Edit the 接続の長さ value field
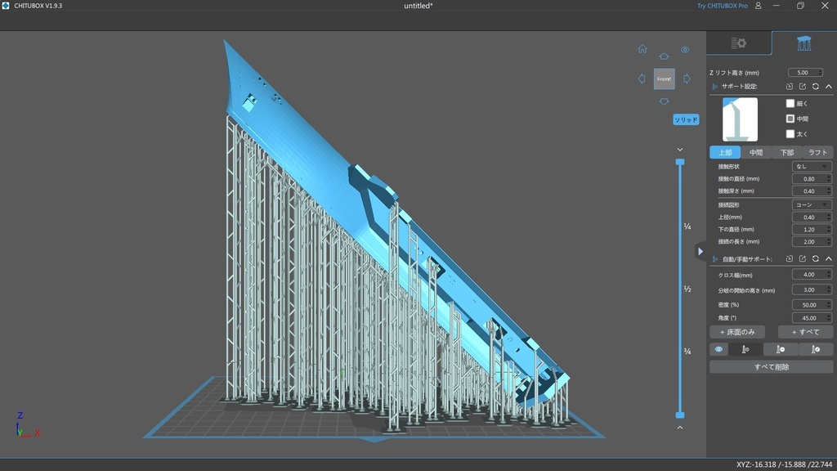Viewport: 837px width, 471px height. coord(812,242)
